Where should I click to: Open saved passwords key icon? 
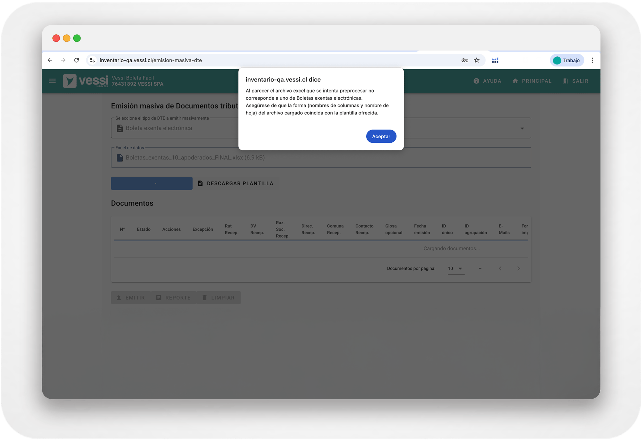pyautogui.click(x=464, y=60)
